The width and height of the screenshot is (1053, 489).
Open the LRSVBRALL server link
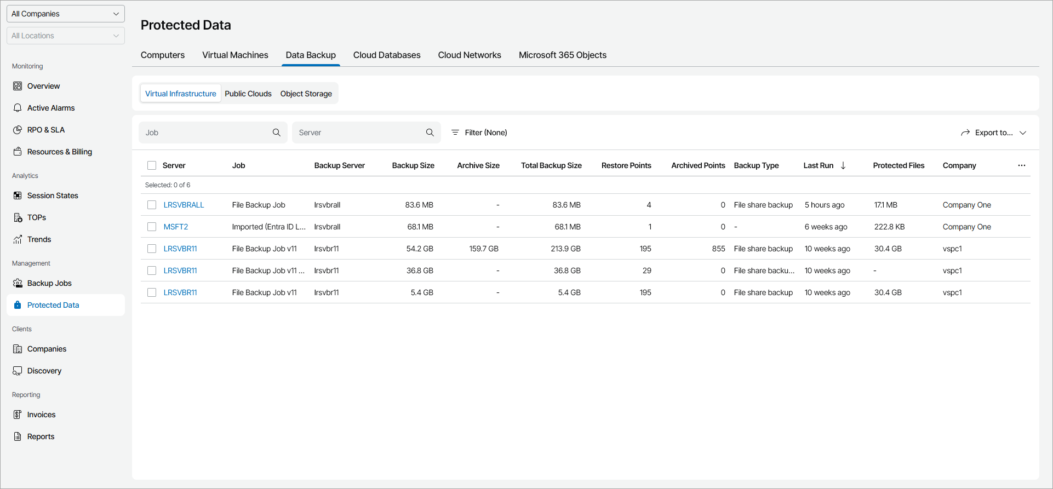pyautogui.click(x=184, y=205)
